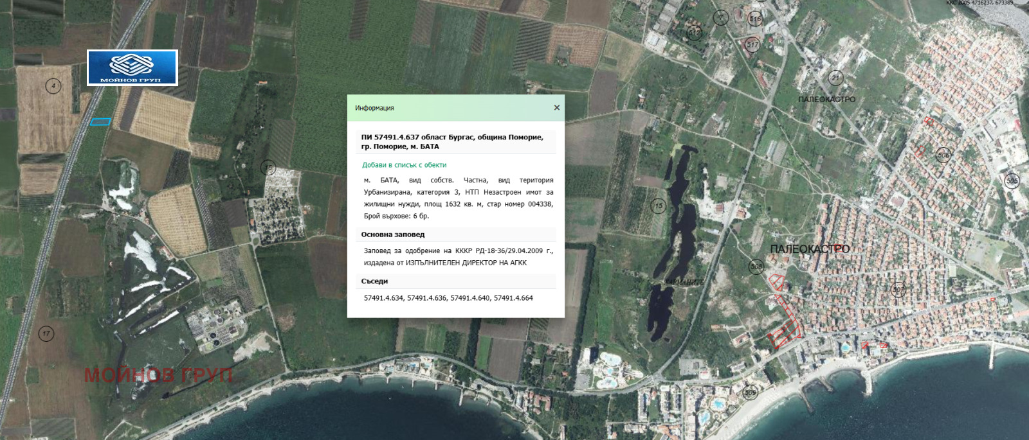Viewport: 1029px width, 440px height.
Task: Close the Информация popup
Action: coord(557,108)
